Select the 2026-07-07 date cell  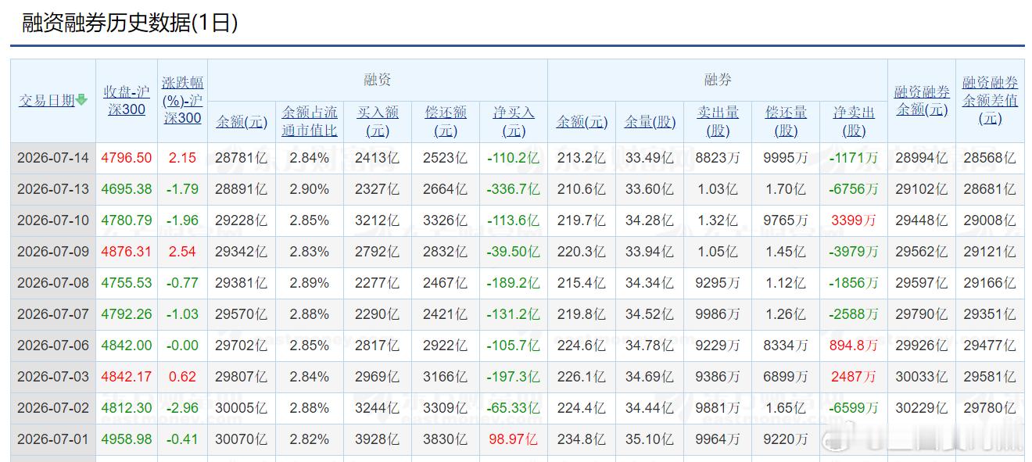click(53, 314)
